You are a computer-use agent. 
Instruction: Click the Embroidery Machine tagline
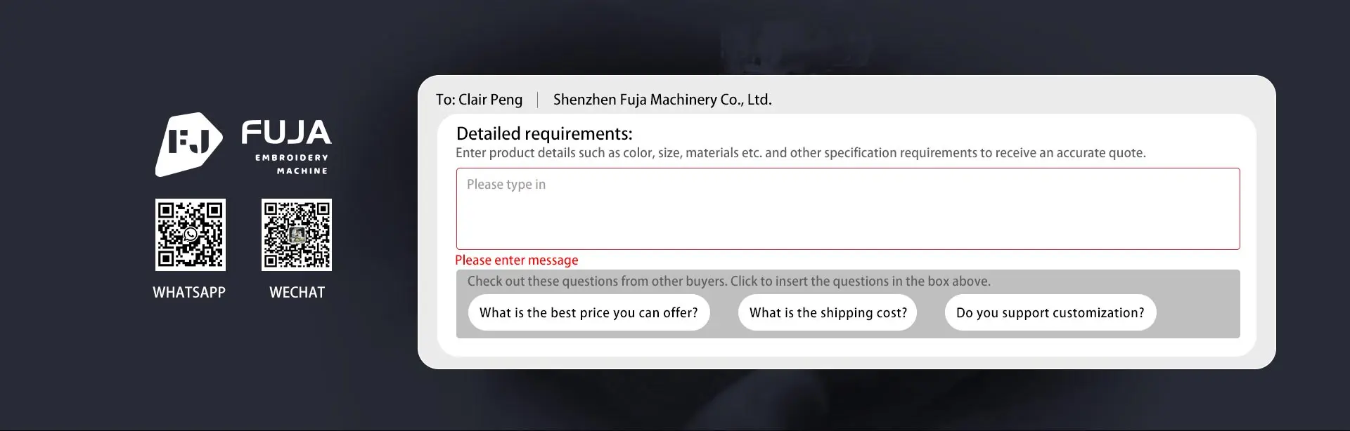pos(292,164)
